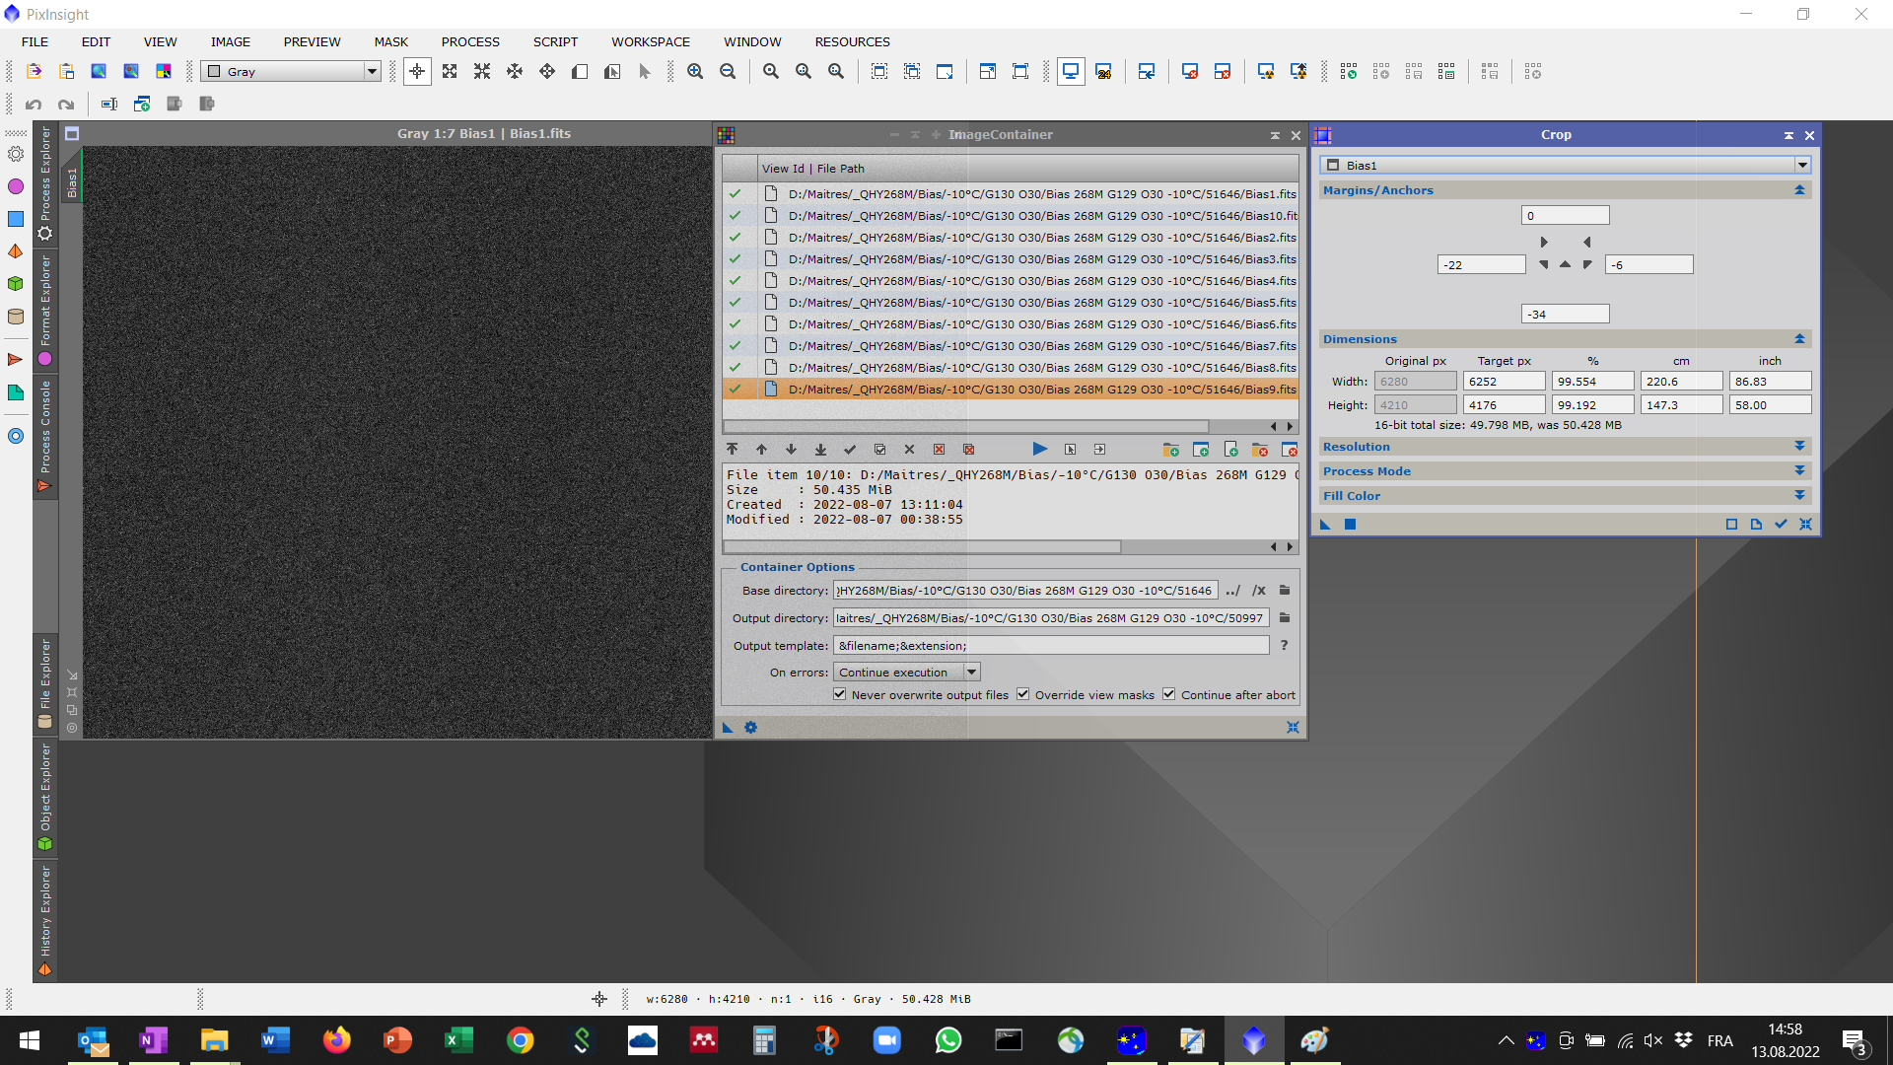Move selected item to bottom of list
Viewport: 1893px width, 1065px height.
click(820, 449)
